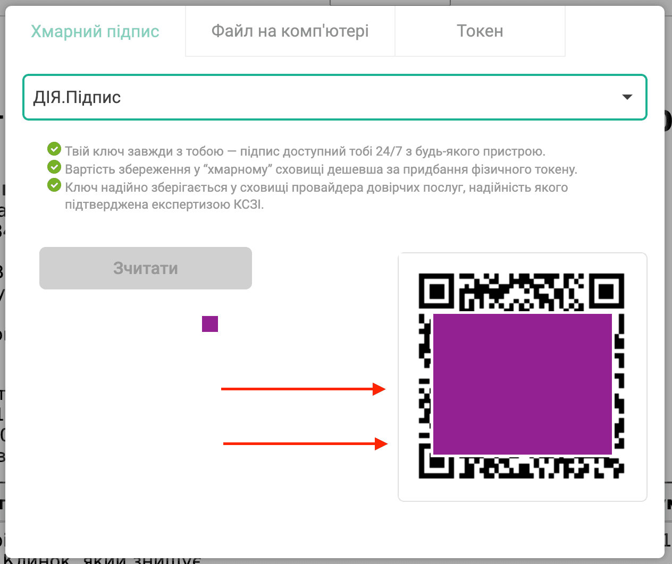Click the green checkmark beside Ключ надійно зберігається
The height and width of the screenshot is (564, 672).
pyautogui.click(x=54, y=185)
